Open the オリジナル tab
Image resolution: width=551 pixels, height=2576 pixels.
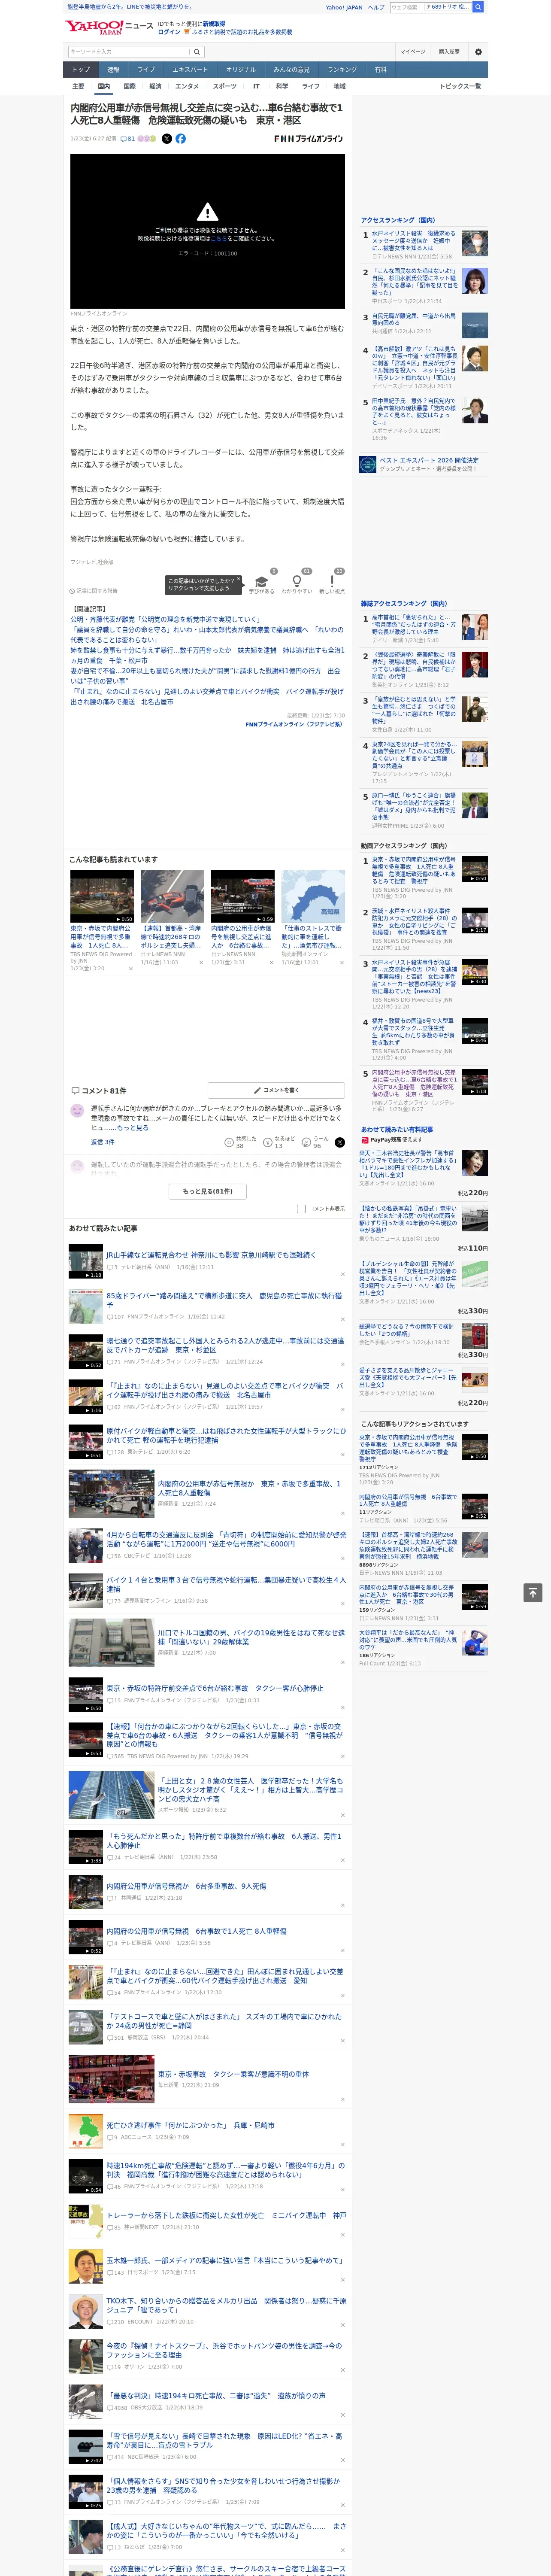[241, 70]
